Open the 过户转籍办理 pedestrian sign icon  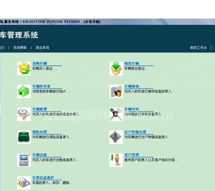(x=116, y=137)
